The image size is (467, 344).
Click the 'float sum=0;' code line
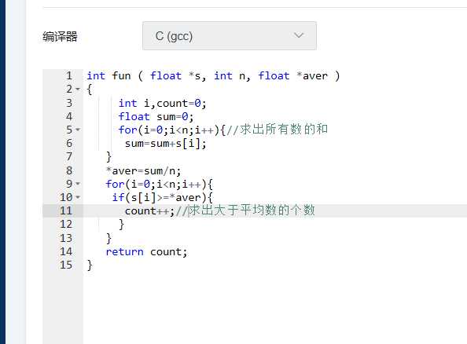(x=156, y=117)
